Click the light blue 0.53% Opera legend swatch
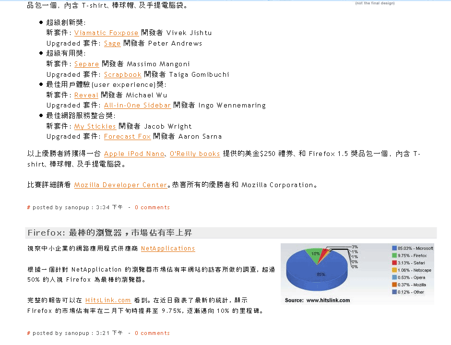 coord(394,277)
